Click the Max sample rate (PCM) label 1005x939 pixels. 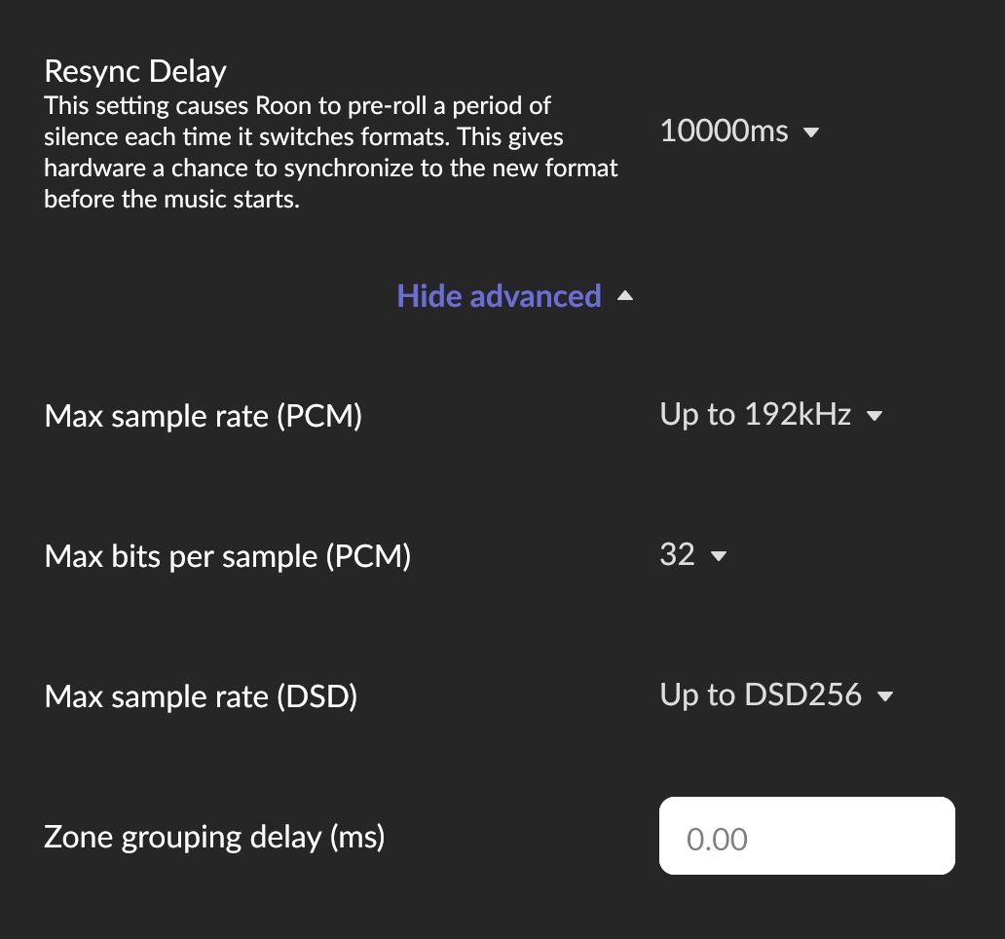tap(204, 416)
